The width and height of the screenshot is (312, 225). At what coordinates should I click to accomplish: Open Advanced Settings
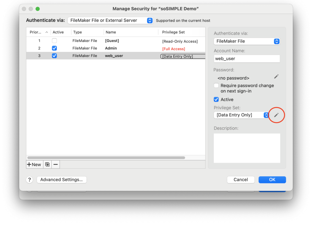click(62, 180)
